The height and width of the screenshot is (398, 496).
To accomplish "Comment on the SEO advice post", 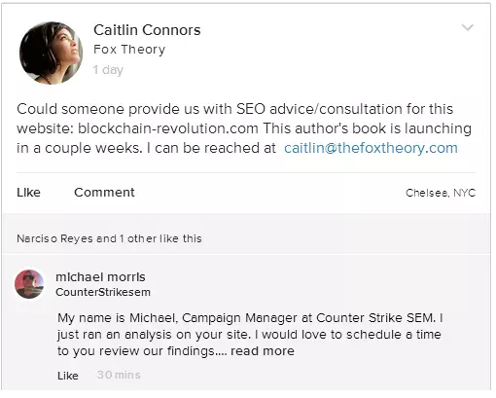I will [104, 193].
